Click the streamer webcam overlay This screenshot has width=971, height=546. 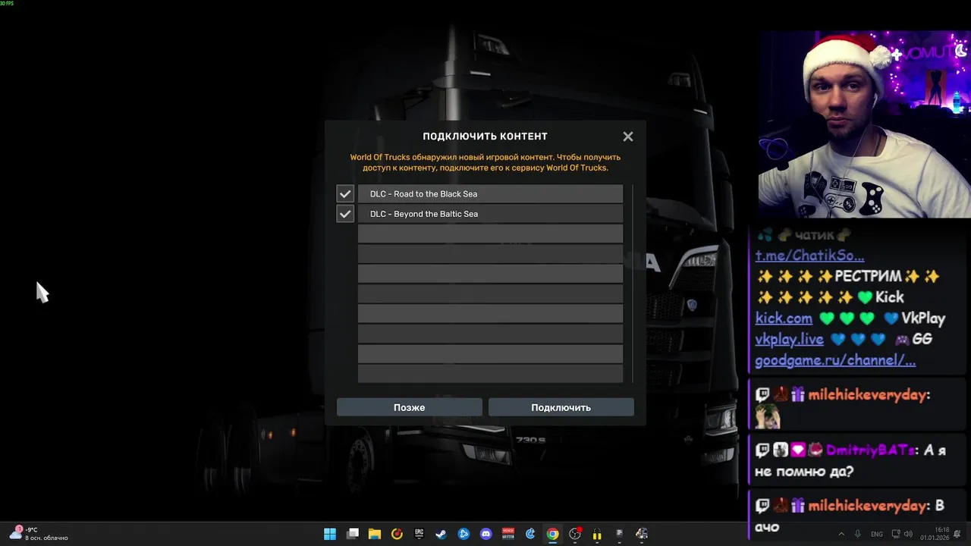coord(864,124)
